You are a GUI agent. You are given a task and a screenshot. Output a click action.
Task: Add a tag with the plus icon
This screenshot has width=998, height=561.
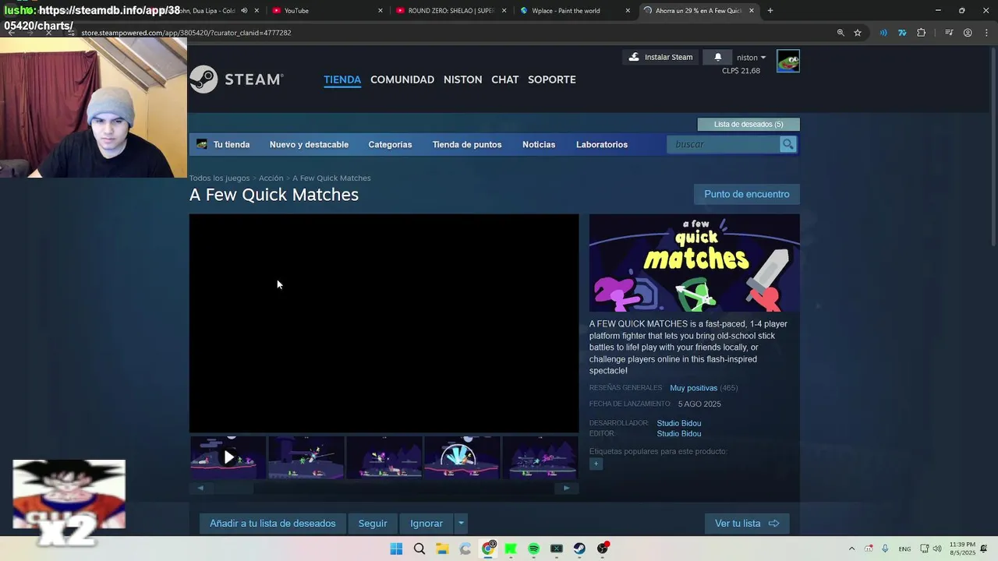[596, 464]
